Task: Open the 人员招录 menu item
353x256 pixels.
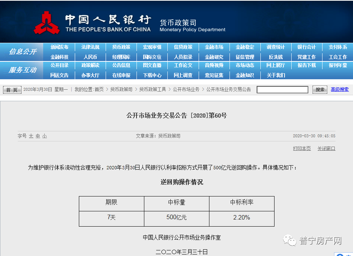Action: tap(183, 57)
